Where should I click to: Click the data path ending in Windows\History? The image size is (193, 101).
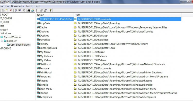click(x=113, y=44)
